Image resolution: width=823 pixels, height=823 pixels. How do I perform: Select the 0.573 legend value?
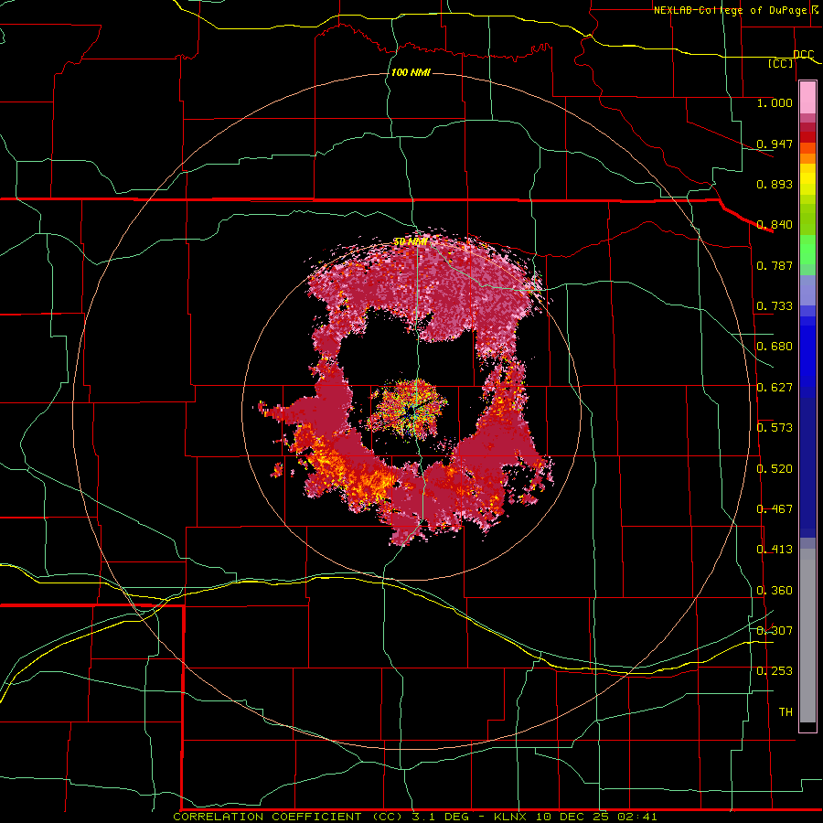pos(775,428)
